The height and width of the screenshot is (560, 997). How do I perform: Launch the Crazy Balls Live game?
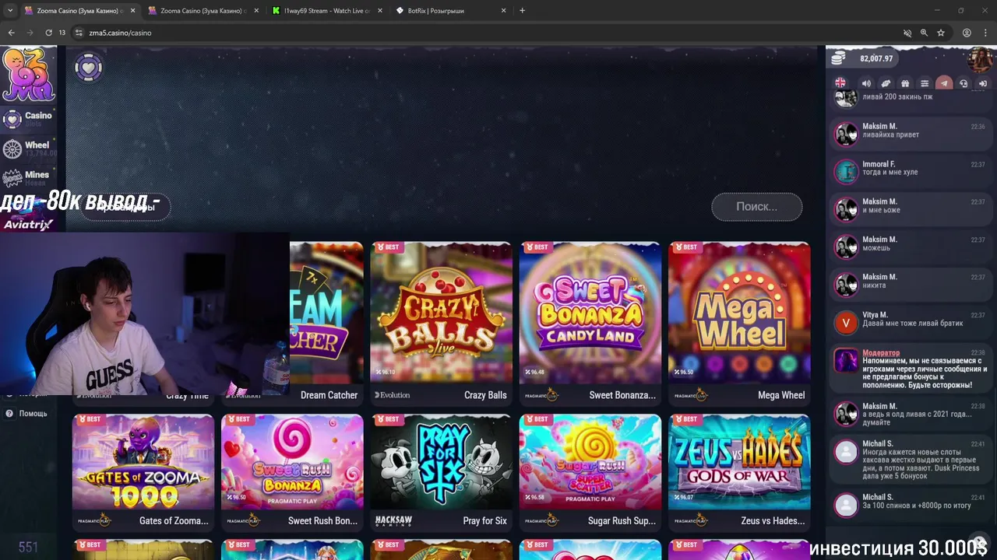click(x=442, y=313)
